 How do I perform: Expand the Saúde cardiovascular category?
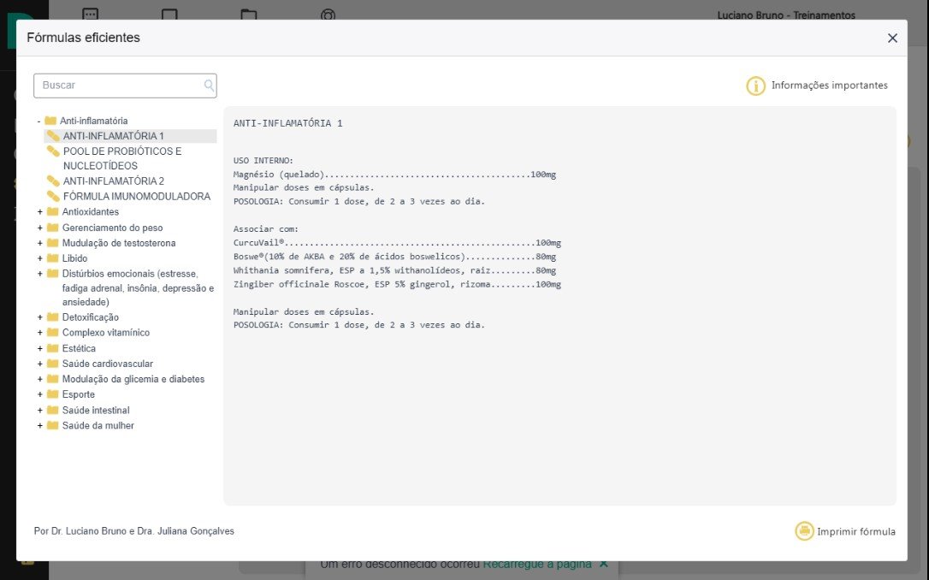[x=39, y=364]
